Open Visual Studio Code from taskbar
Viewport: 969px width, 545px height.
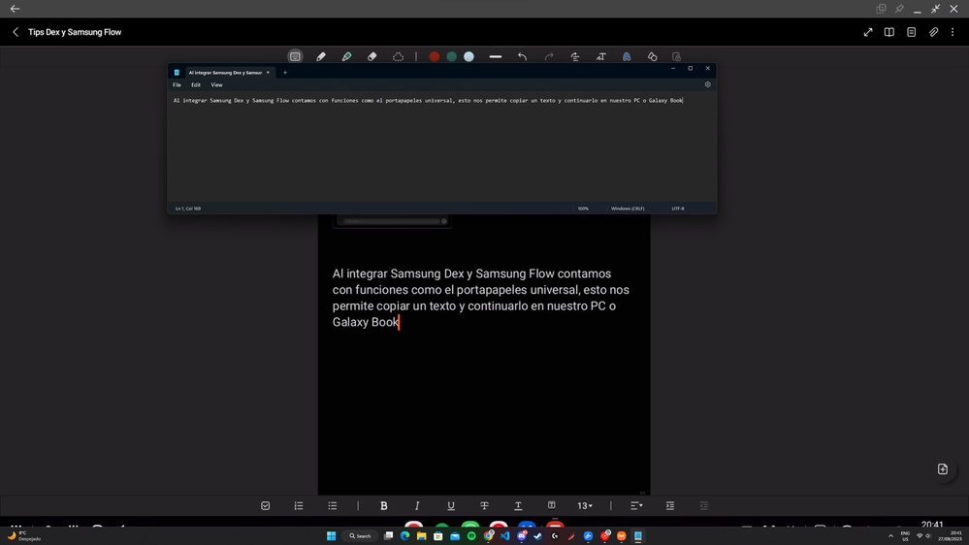click(505, 535)
